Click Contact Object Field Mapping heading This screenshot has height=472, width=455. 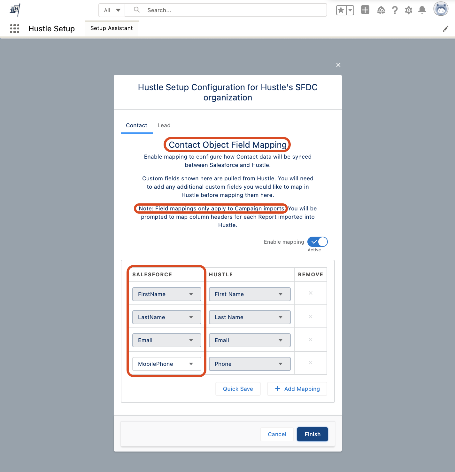tap(228, 145)
